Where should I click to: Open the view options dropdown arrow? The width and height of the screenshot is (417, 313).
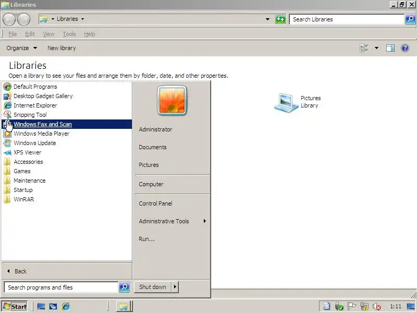point(376,48)
